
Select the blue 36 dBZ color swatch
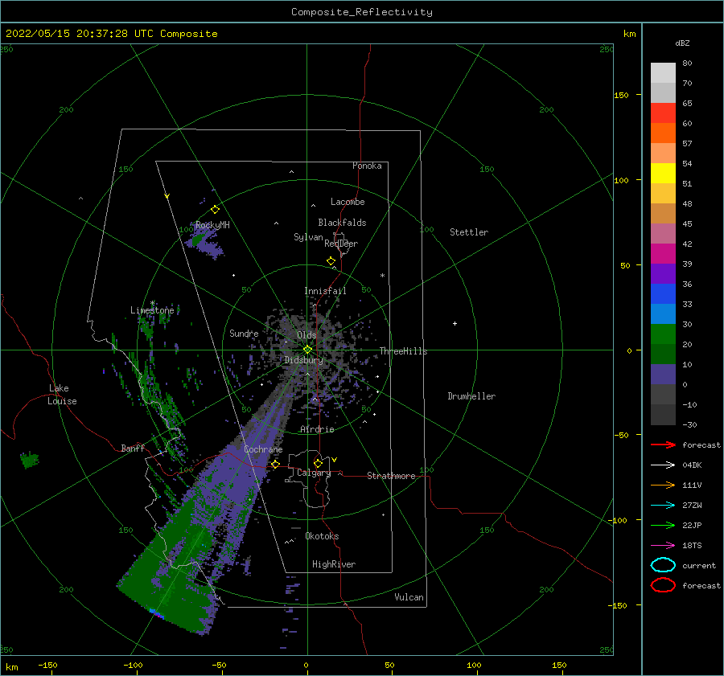coord(663,293)
